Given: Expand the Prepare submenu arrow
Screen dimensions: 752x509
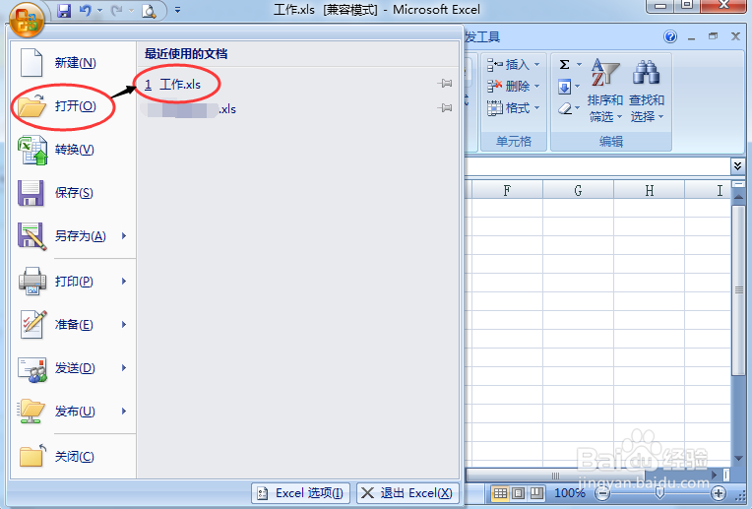Looking at the screenshot, I should (x=124, y=324).
